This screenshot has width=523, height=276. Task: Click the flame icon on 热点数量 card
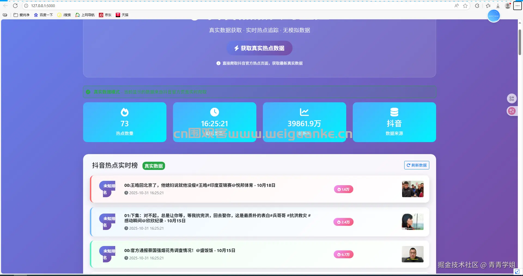[x=124, y=112]
